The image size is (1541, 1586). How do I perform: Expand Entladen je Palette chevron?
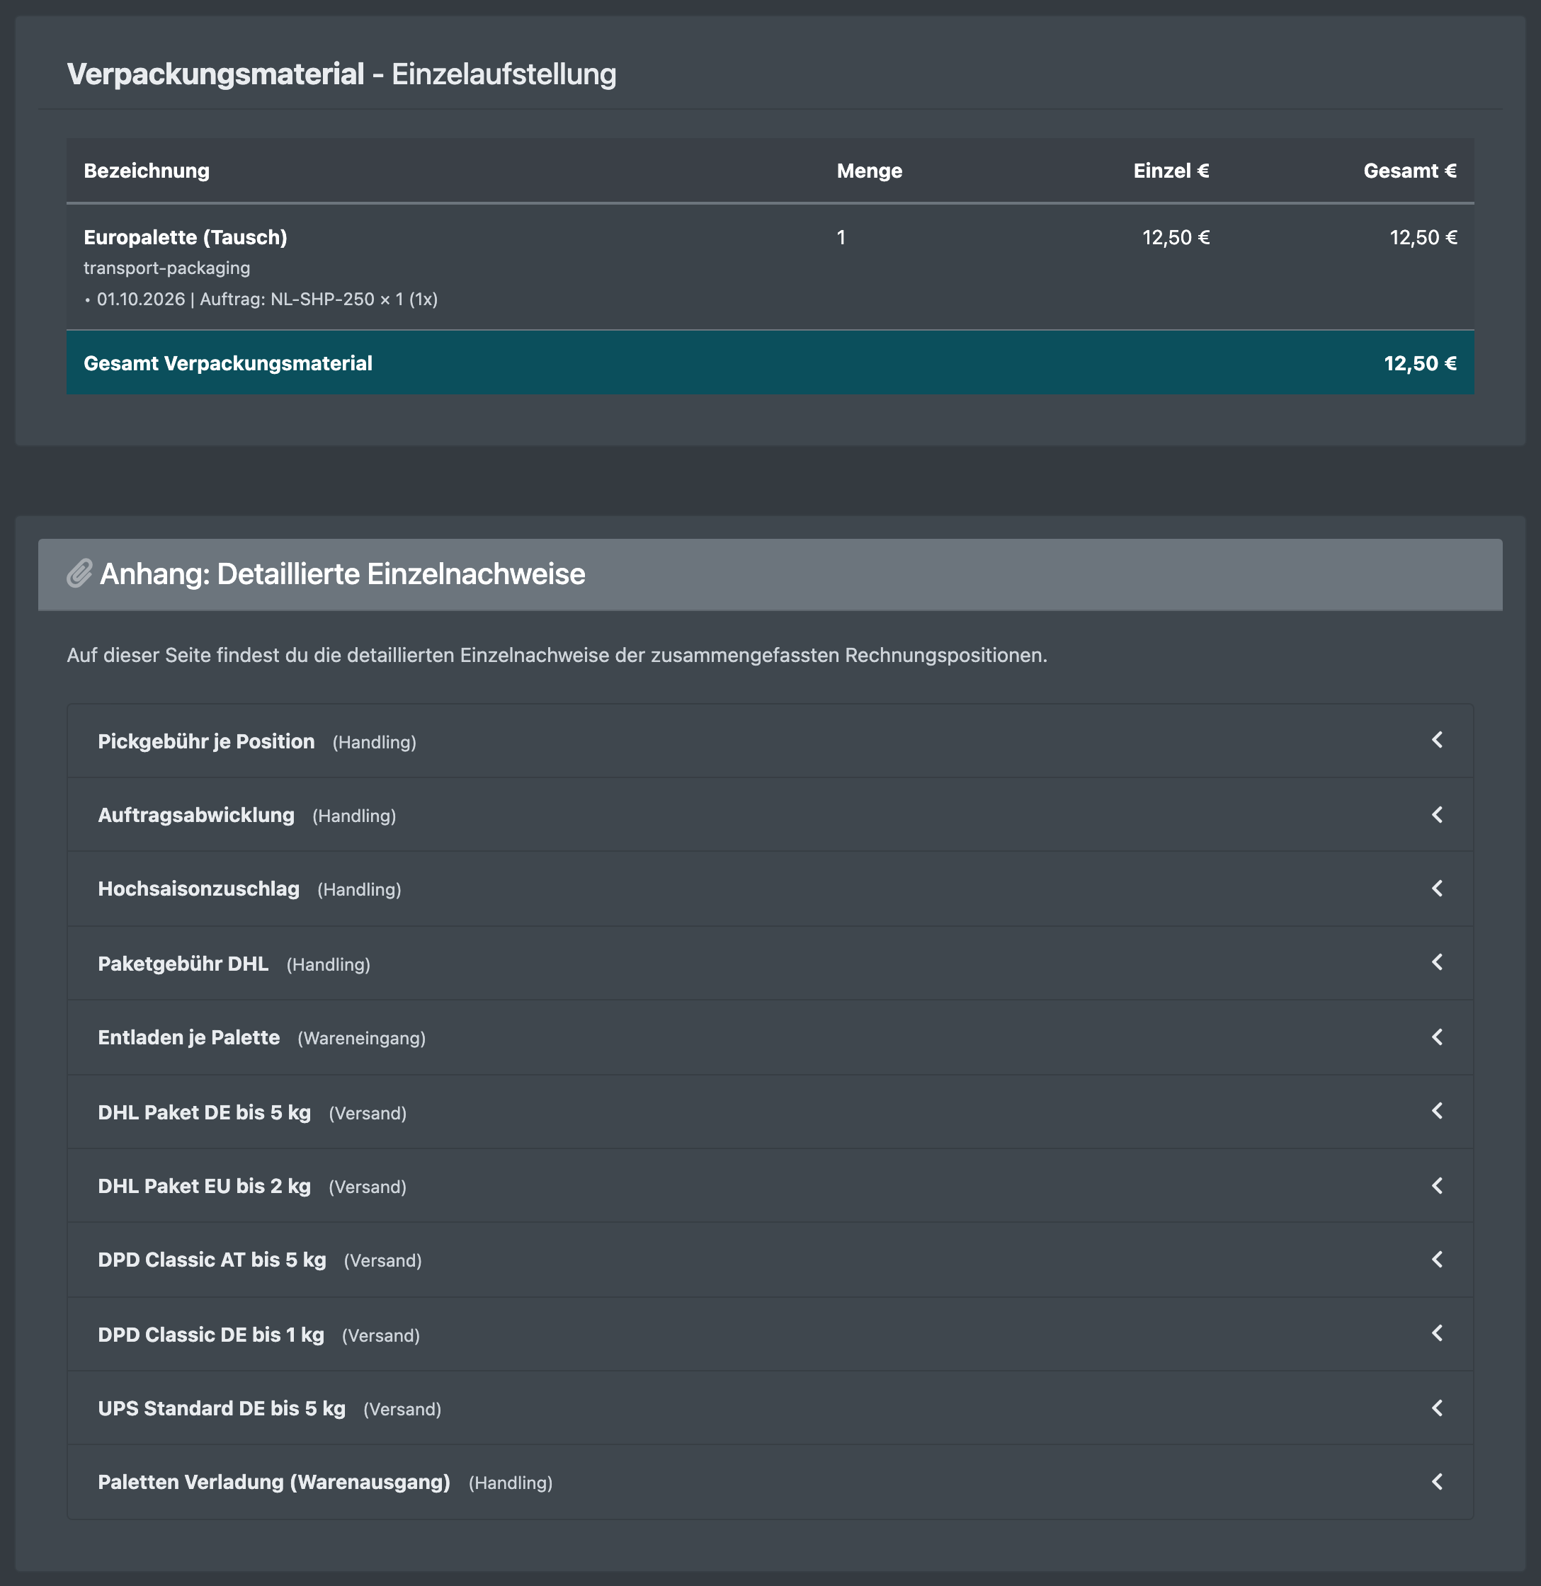[1438, 1037]
